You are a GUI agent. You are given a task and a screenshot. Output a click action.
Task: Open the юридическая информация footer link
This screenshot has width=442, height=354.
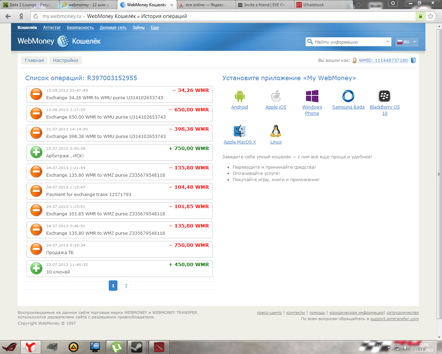(x=356, y=313)
